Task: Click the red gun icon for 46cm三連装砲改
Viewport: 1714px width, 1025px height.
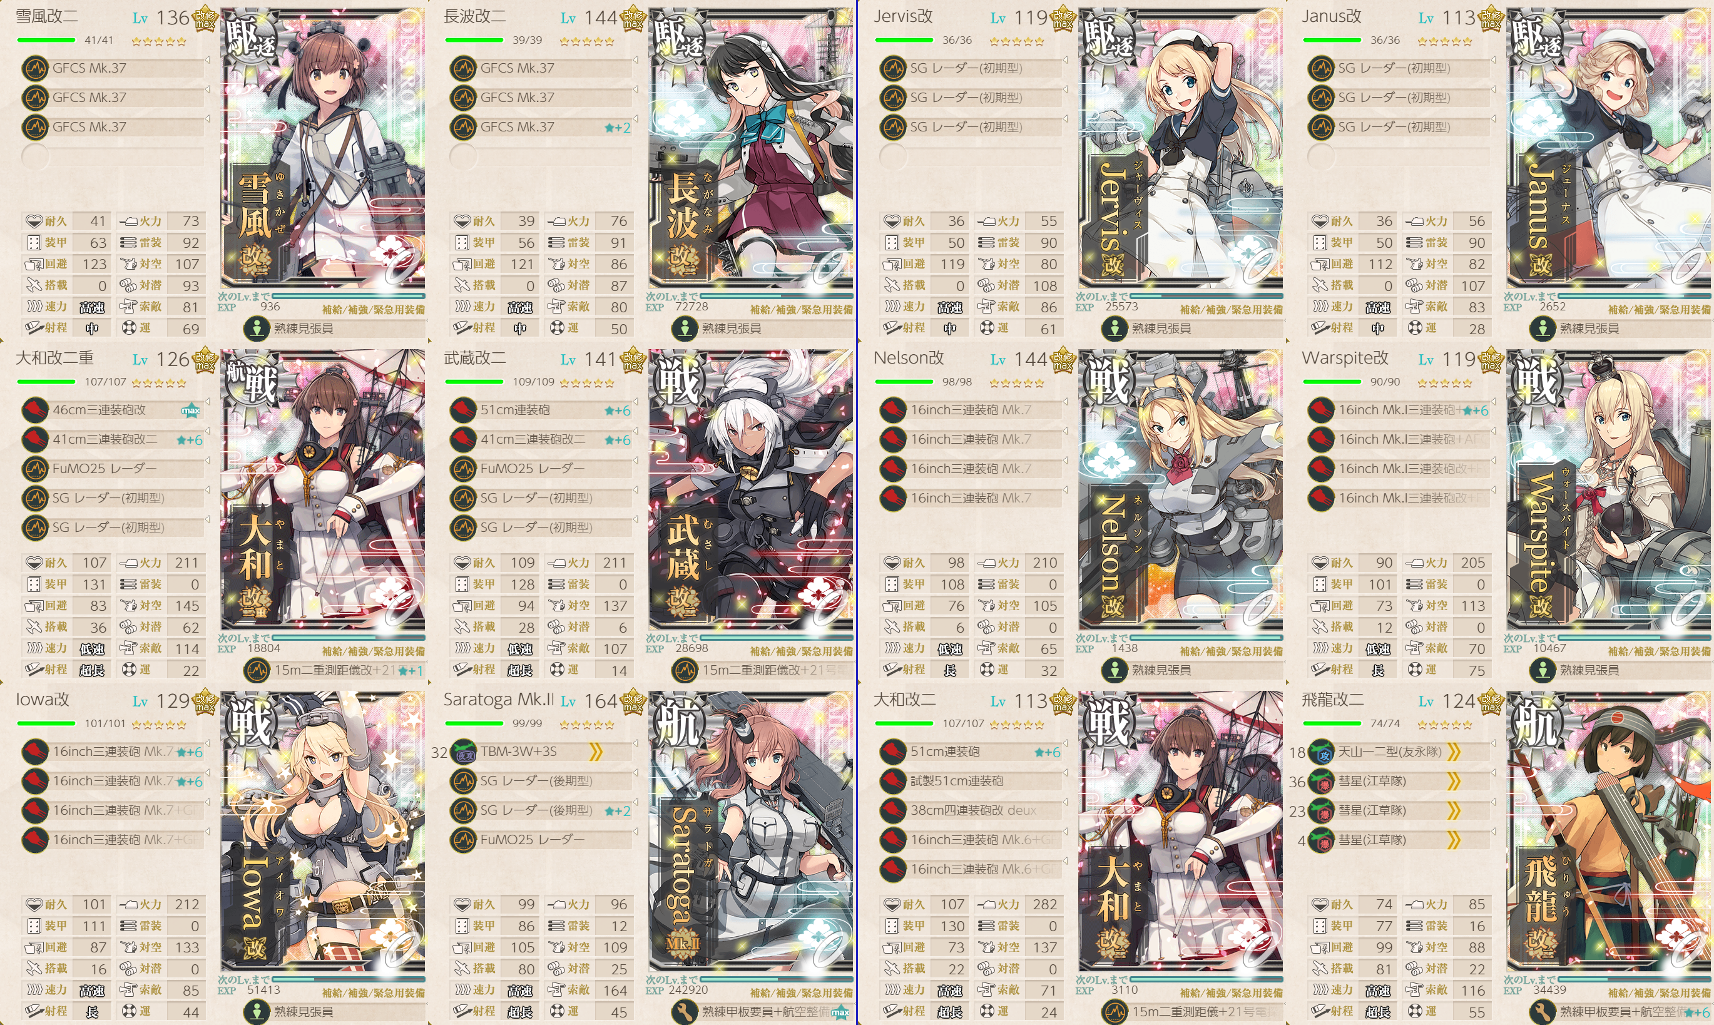Action: point(34,411)
